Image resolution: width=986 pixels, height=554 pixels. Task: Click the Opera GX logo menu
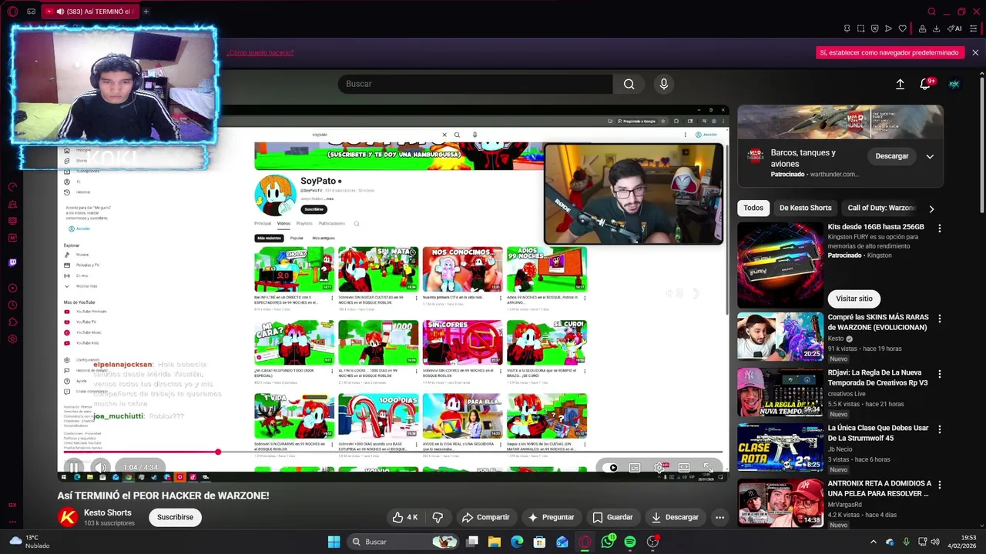click(12, 12)
